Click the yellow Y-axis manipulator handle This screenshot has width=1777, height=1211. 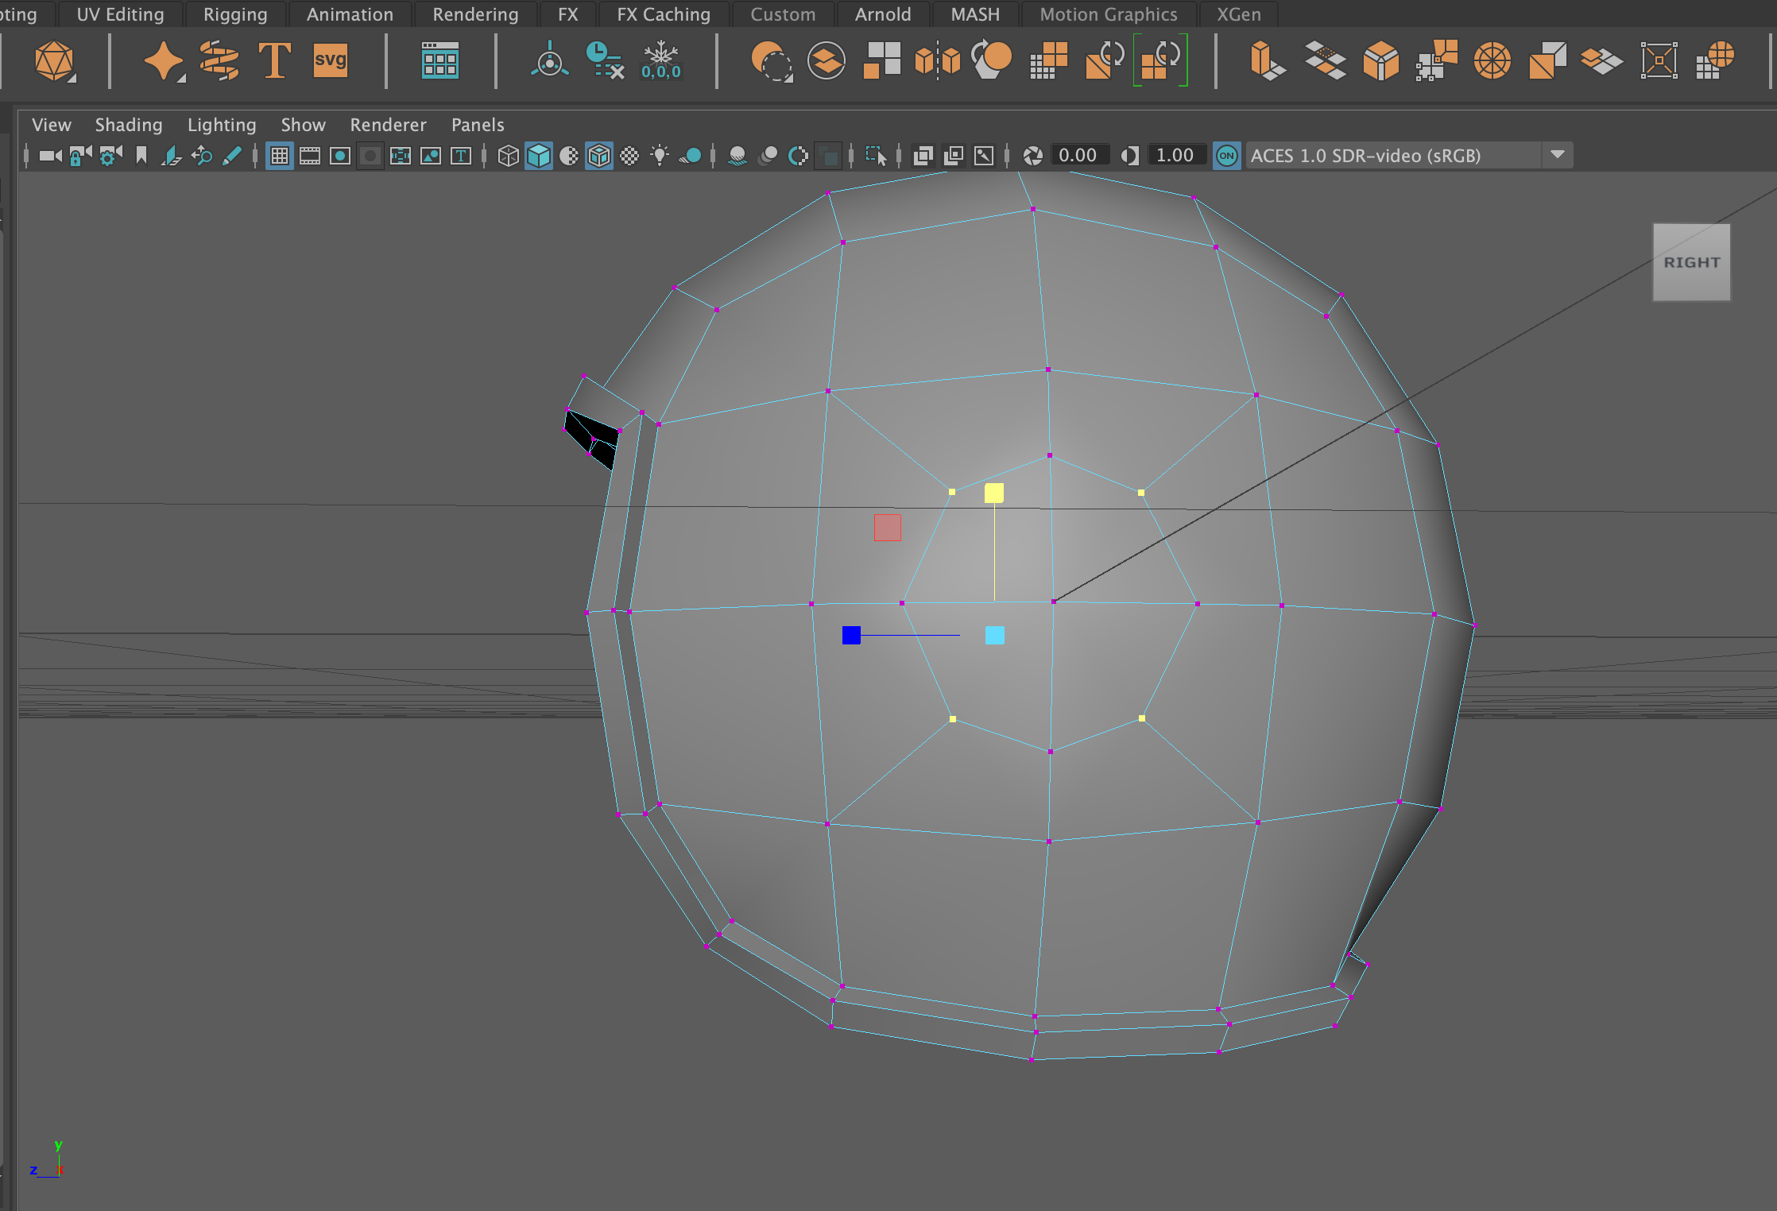(994, 493)
